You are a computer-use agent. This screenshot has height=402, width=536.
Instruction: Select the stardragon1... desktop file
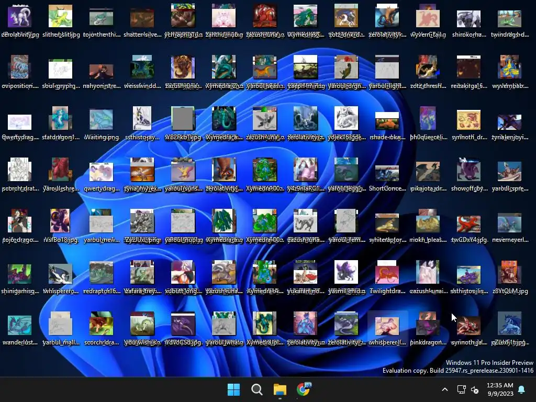pos(61,124)
